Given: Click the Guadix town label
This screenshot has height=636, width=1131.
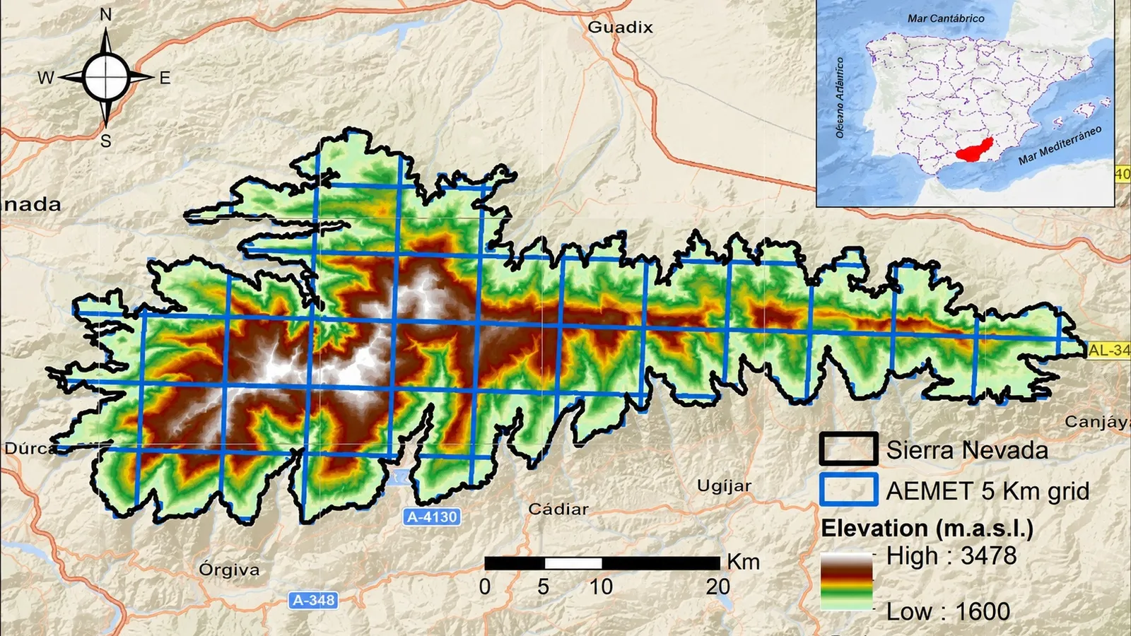Looking at the screenshot, I should point(621,28).
